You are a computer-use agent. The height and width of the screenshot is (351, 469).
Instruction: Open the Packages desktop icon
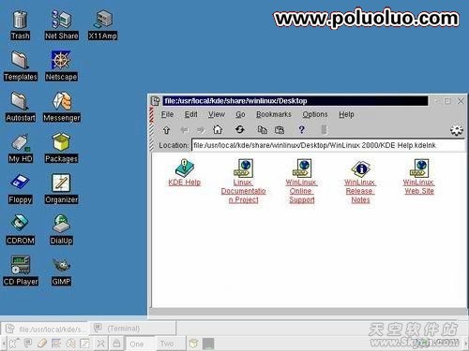(x=61, y=148)
